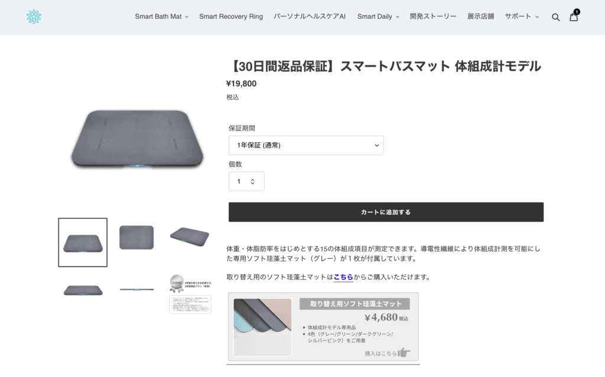Select the angled mat thumbnail
This screenshot has width=605, height=377.
(x=190, y=237)
